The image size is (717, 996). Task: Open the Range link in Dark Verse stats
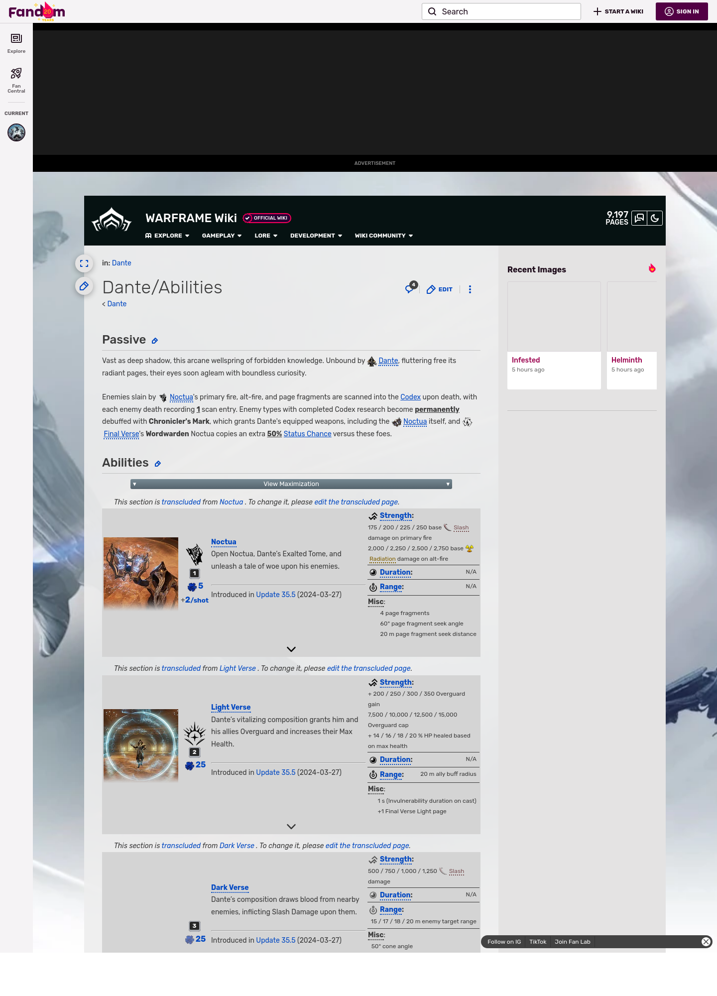[x=391, y=909]
